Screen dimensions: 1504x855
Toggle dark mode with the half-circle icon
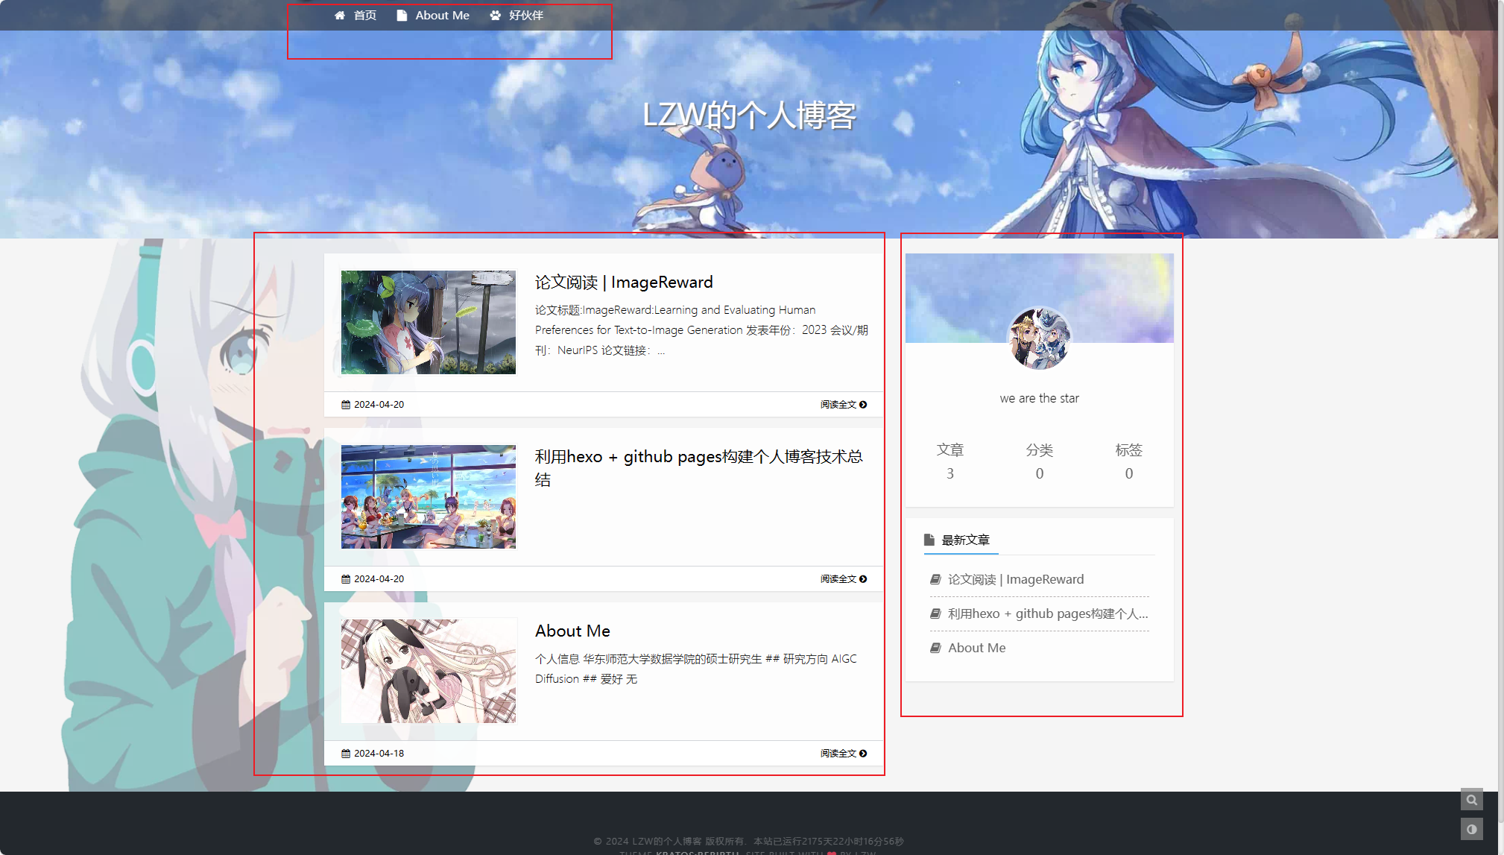(x=1471, y=829)
